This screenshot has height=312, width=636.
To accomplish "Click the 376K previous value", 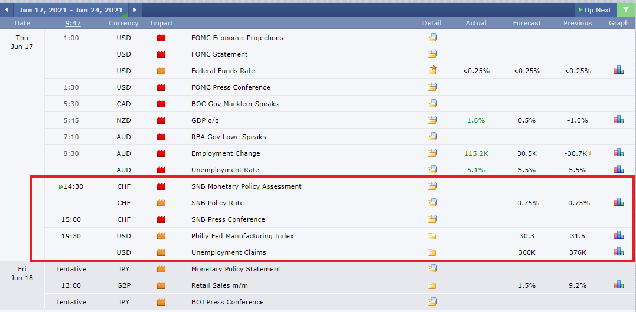I will pos(577,252).
